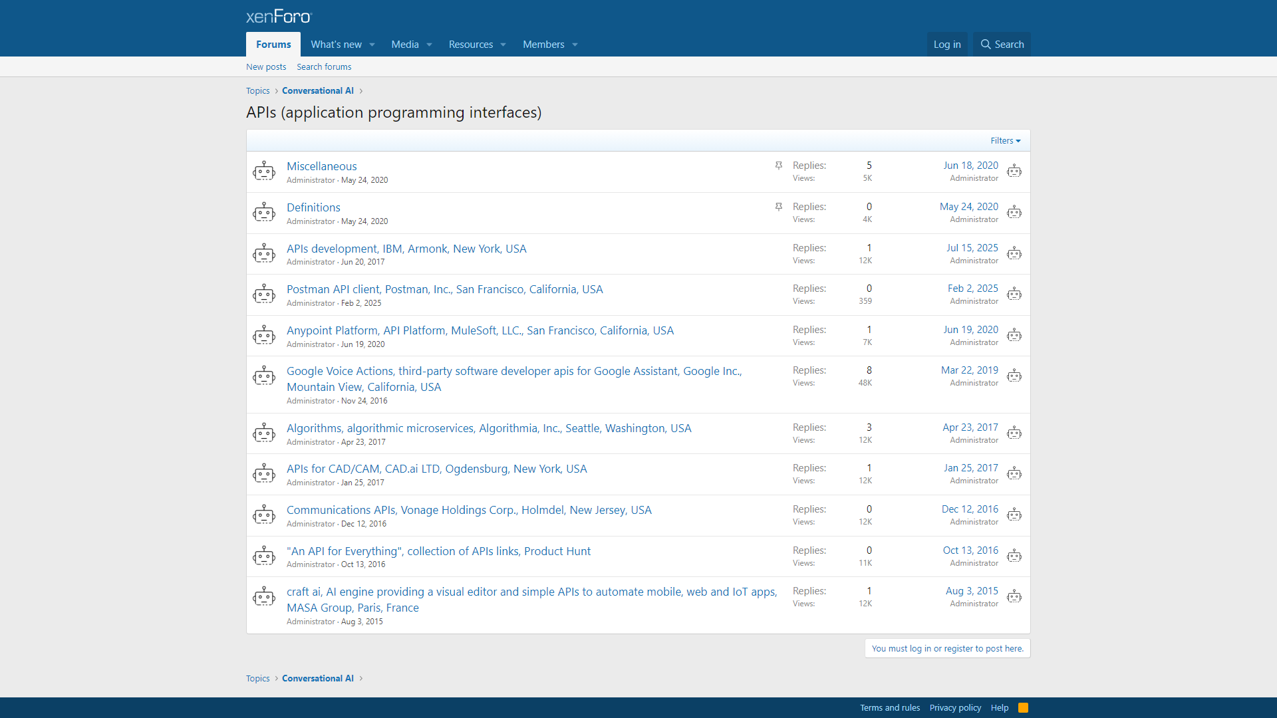
Task: Expand the Members menu arrow
Action: (x=575, y=45)
